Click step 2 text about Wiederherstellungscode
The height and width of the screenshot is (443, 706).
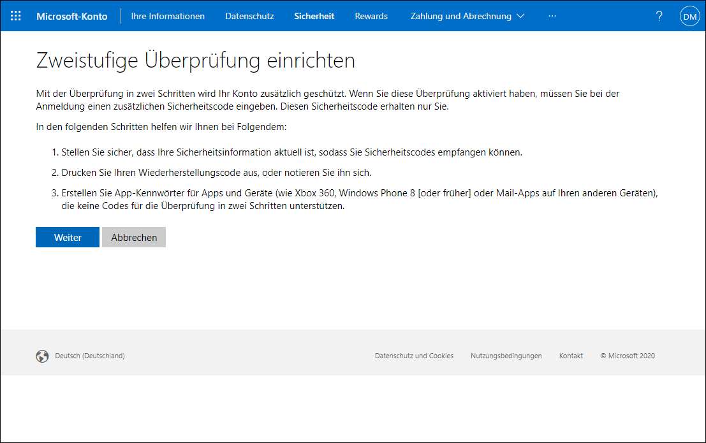click(217, 173)
